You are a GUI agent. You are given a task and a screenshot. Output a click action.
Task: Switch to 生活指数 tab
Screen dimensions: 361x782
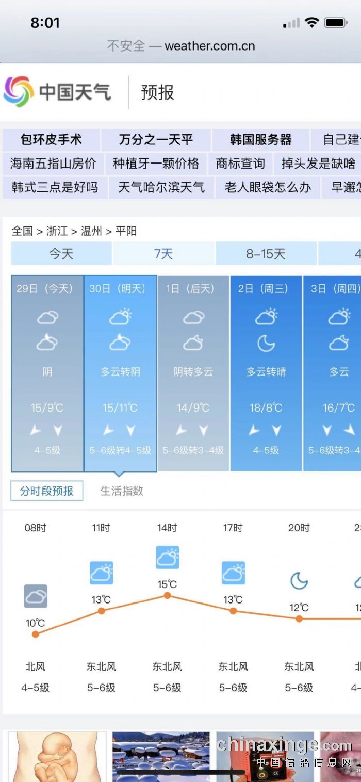[x=122, y=491]
